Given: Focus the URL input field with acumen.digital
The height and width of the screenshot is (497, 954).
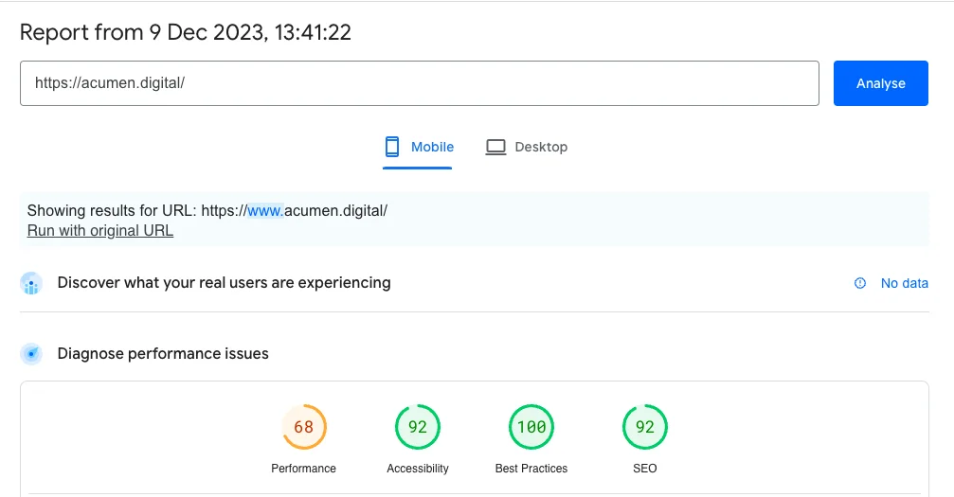Looking at the screenshot, I should (419, 83).
